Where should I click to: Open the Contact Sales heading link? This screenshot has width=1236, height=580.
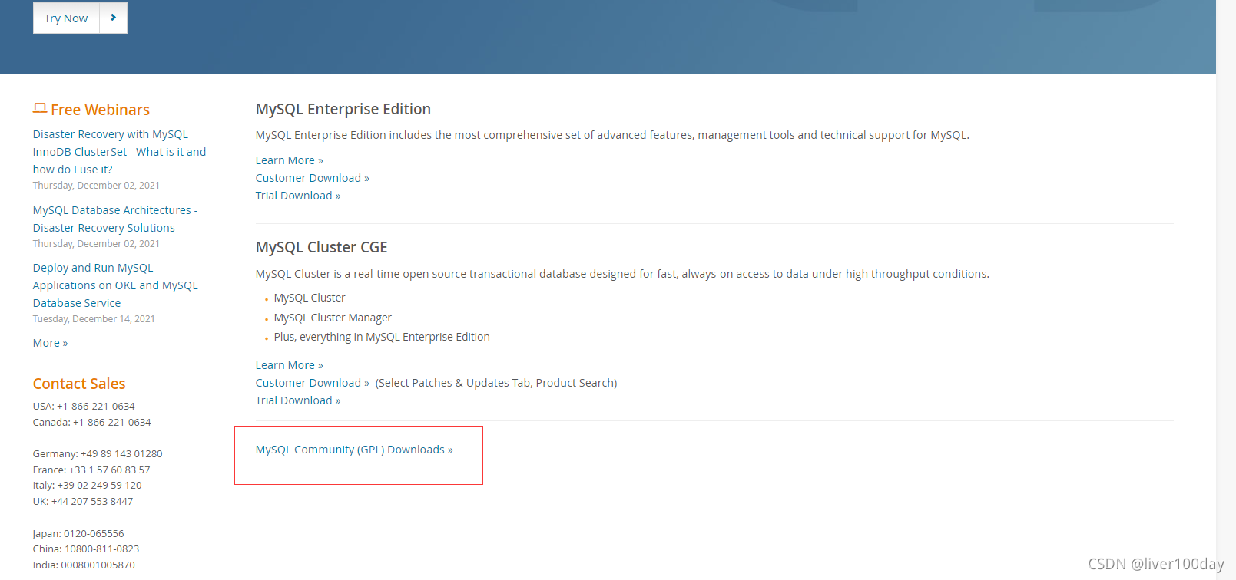pyautogui.click(x=79, y=384)
